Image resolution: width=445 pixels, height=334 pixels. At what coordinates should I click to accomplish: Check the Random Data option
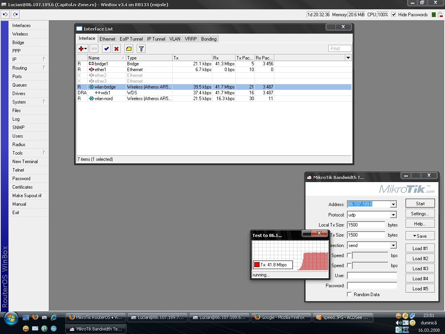click(x=349, y=294)
